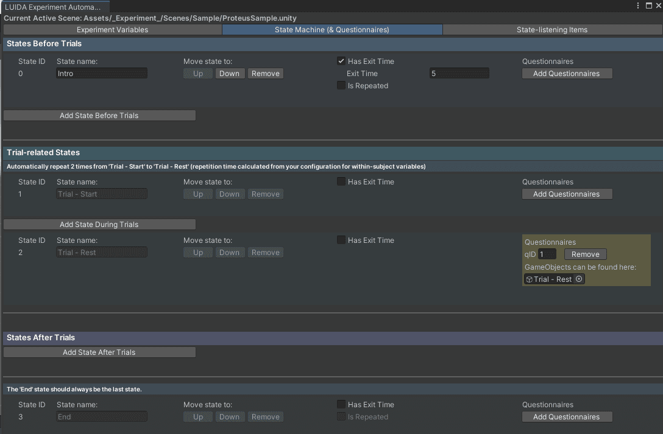Close the LUIDA window with the X
The height and width of the screenshot is (434, 663).
658,5
